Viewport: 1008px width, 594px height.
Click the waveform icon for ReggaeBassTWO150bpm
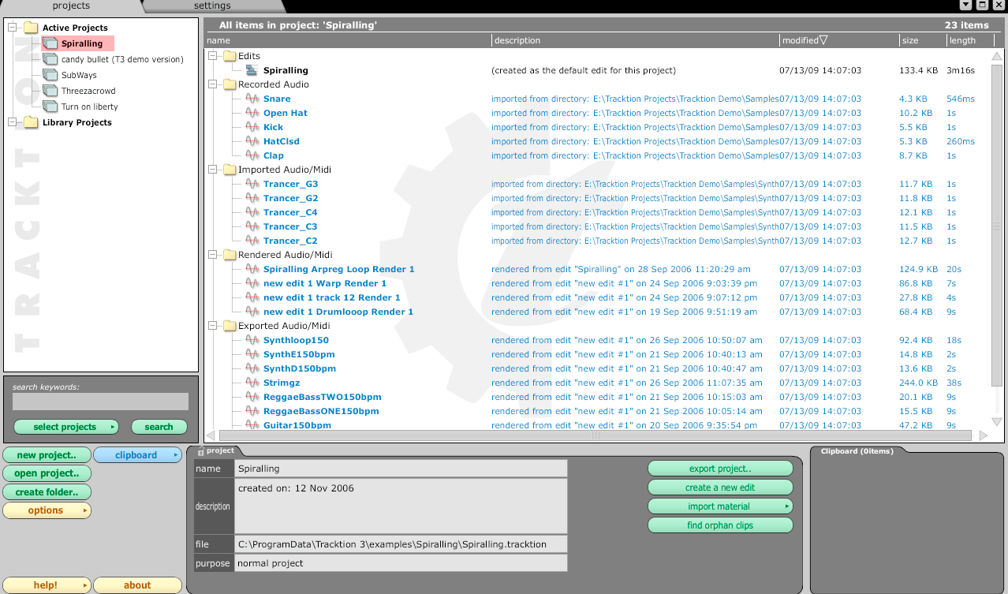pos(252,397)
